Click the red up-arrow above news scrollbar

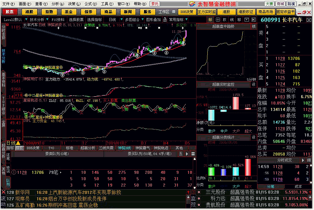click(x=188, y=192)
